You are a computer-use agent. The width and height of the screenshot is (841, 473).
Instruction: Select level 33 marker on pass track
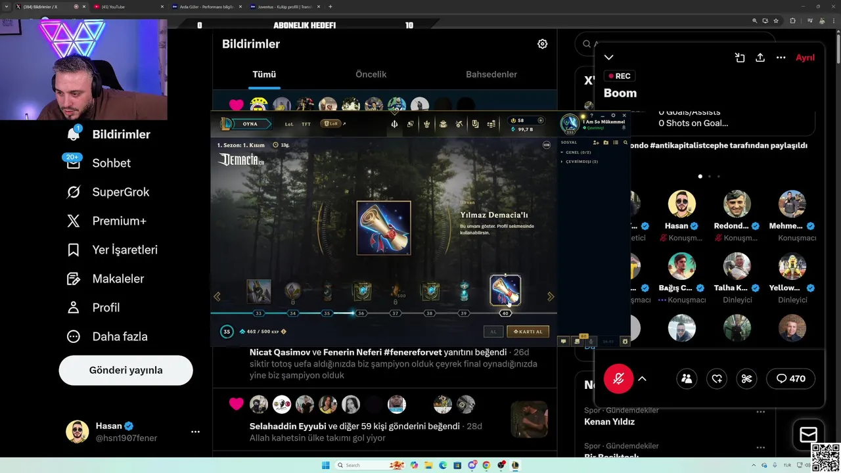click(x=258, y=313)
